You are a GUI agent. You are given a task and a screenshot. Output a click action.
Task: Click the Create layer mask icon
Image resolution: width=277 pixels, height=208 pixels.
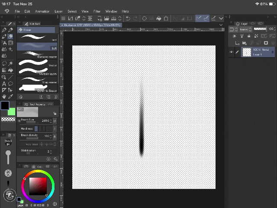[x=266, y=43]
